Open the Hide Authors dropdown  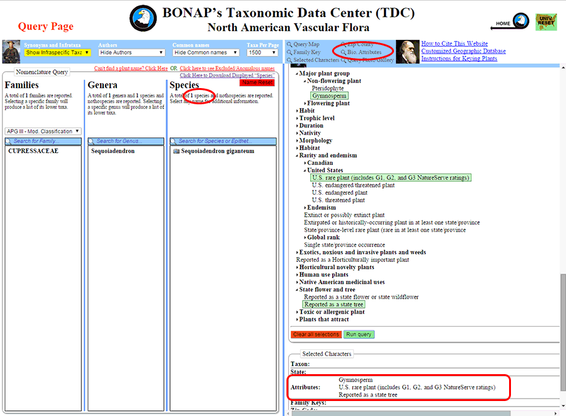tap(131, 53)
